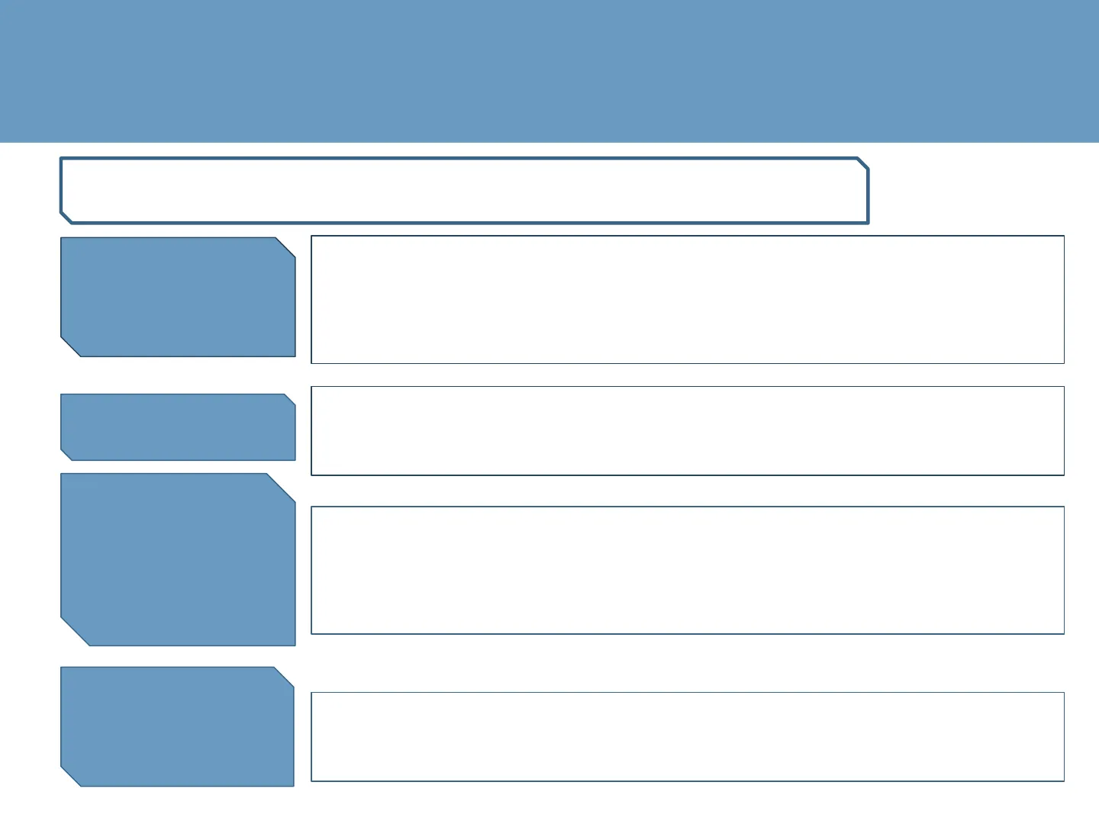Select the wide outlined title box below banner

[x=464, y=191]
